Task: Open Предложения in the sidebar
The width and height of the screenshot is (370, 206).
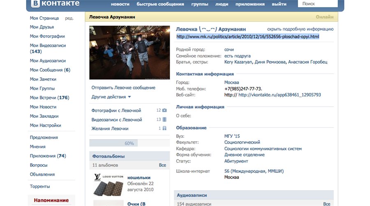Action: point(44,137)
